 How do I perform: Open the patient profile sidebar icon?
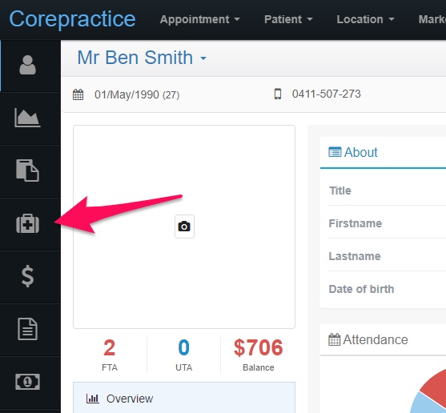click(x=27, y=65)
